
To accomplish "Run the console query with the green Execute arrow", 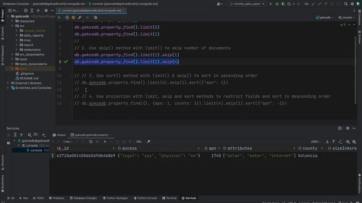I will 59,17.
